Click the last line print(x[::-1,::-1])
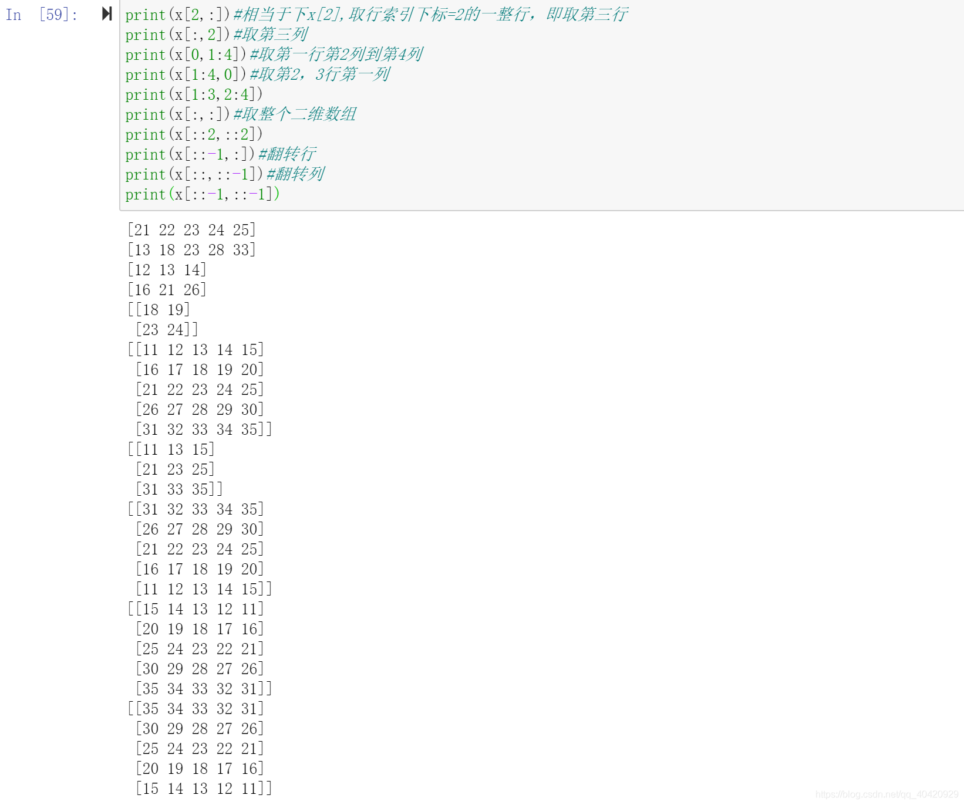964x805 pixels. tap(202, 194)
